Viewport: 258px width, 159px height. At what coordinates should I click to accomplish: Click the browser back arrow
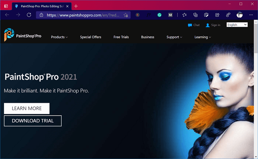7,15
